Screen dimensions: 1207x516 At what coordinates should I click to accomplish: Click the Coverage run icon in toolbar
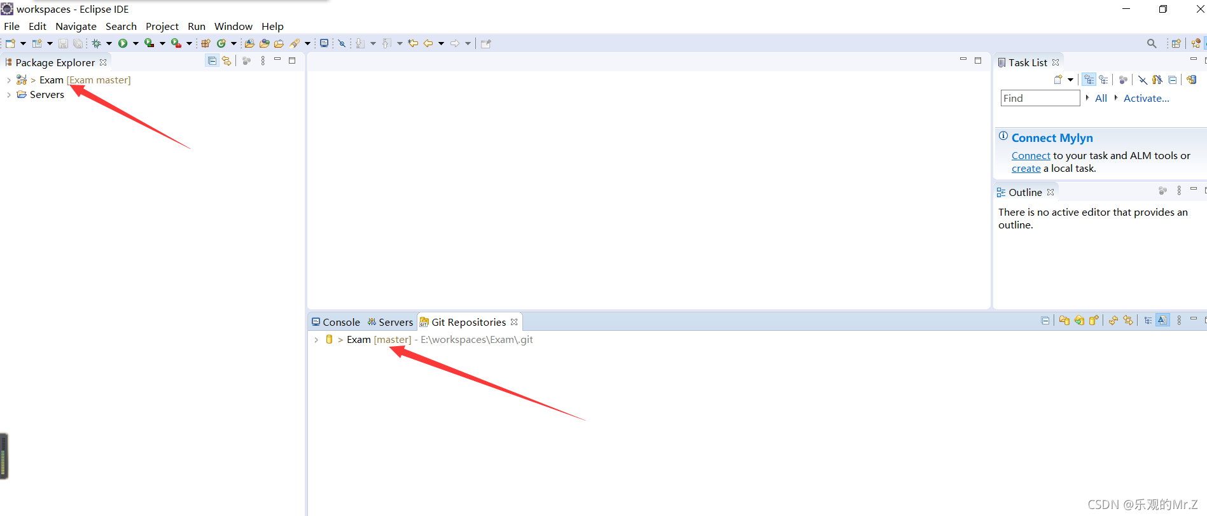pyautogui.click(x=149, y=43)
